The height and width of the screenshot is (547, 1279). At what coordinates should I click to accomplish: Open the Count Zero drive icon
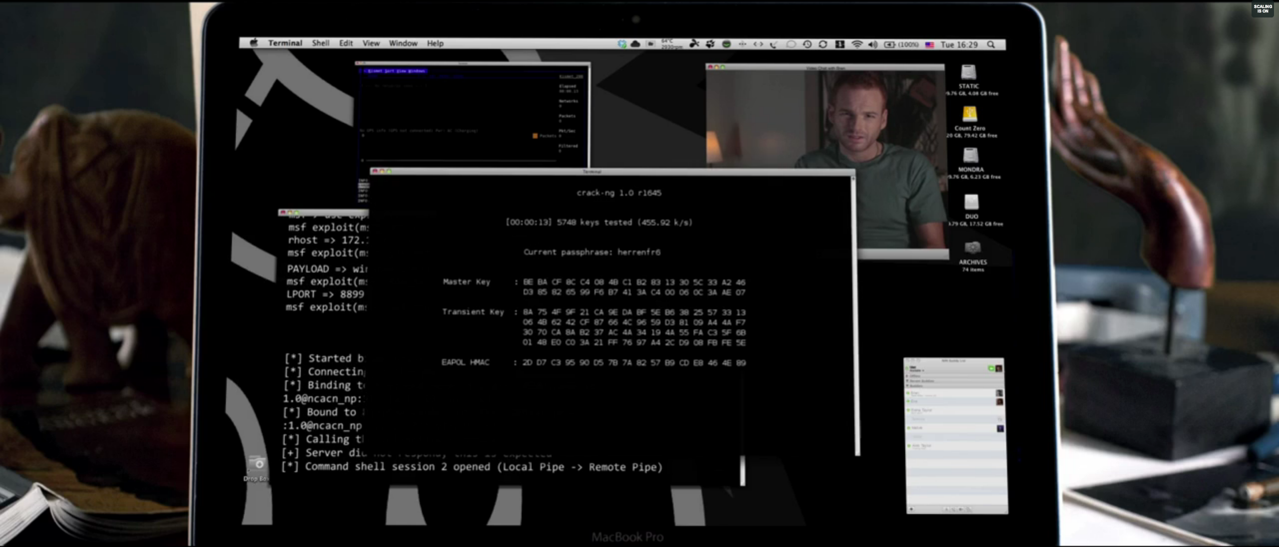tap(969, 115)
